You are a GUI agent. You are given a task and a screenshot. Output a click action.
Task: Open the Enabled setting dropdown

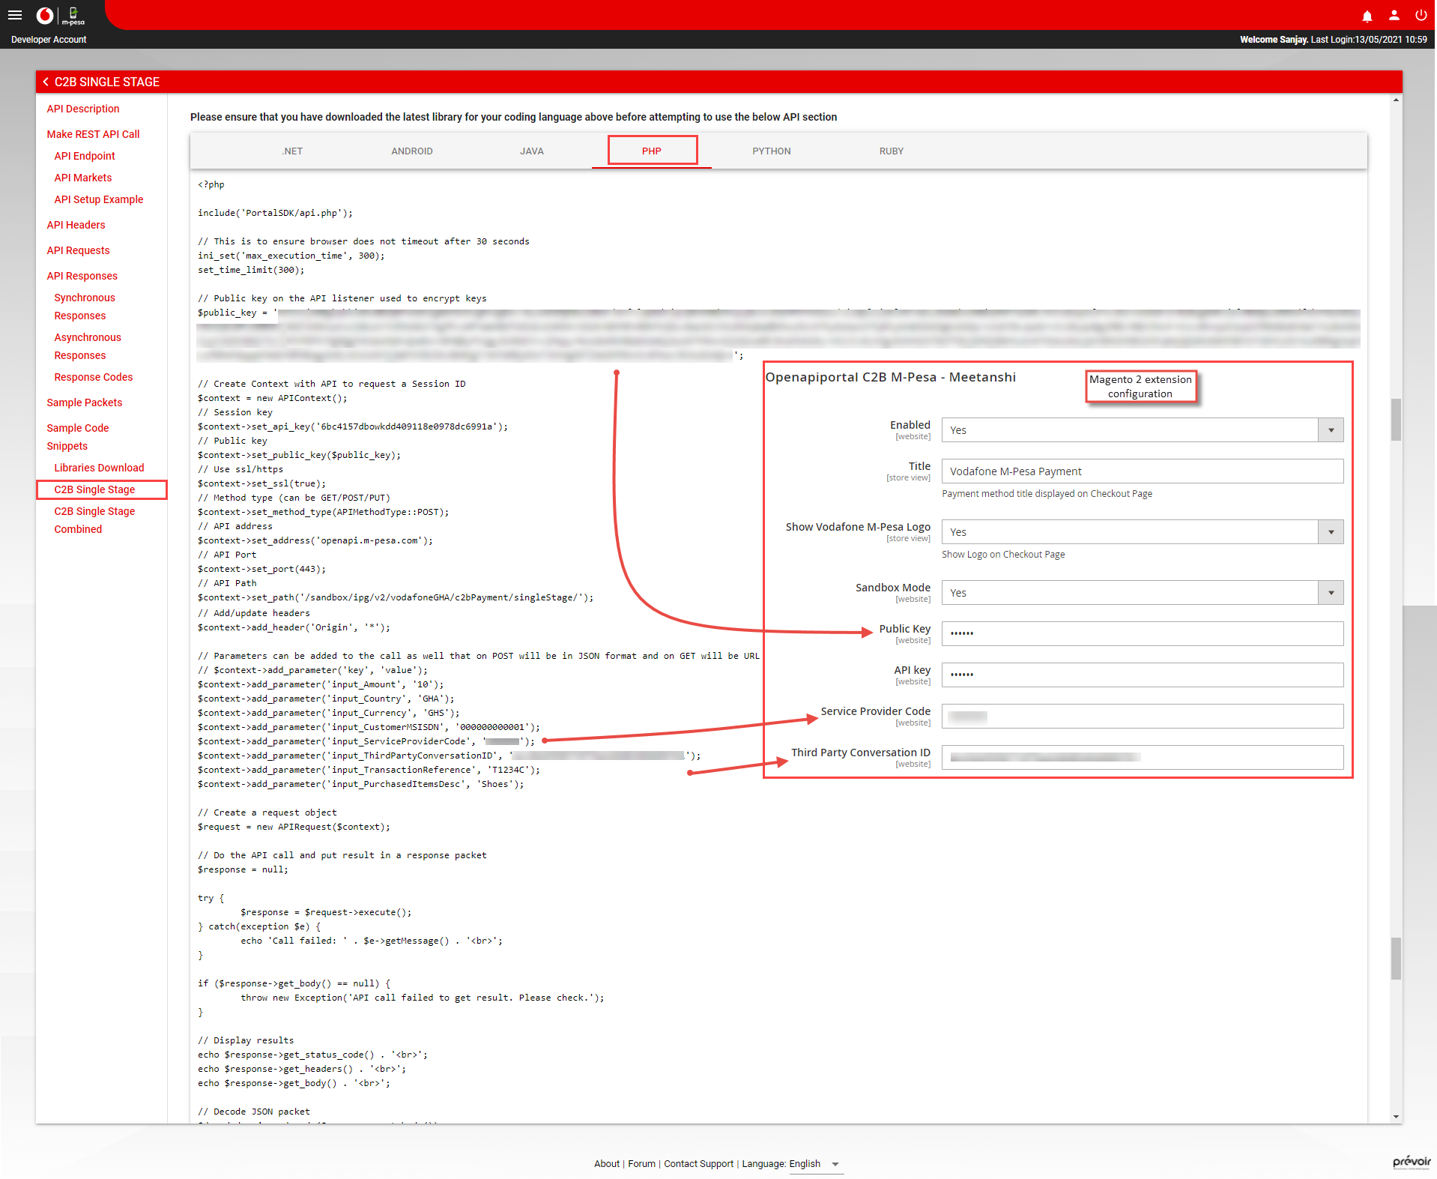[x=1331, y=429]
